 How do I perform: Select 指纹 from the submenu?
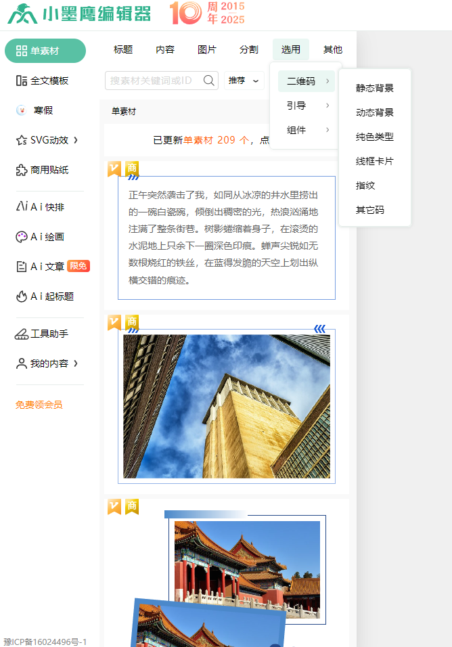366,185
